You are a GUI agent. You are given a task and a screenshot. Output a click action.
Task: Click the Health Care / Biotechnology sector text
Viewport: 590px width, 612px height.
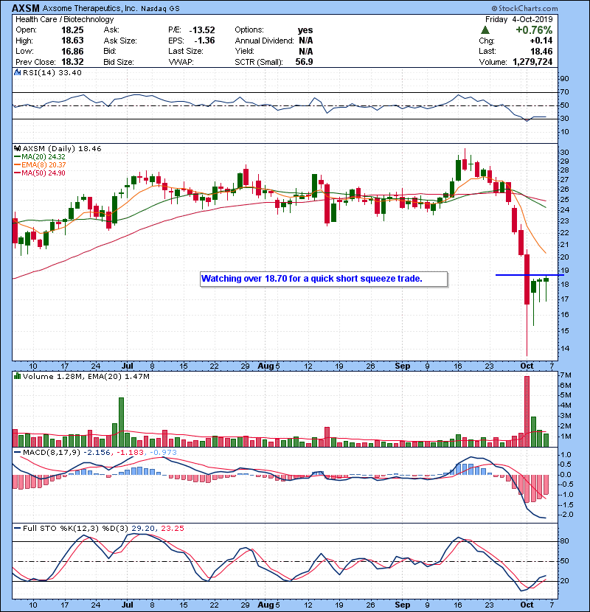64,19
